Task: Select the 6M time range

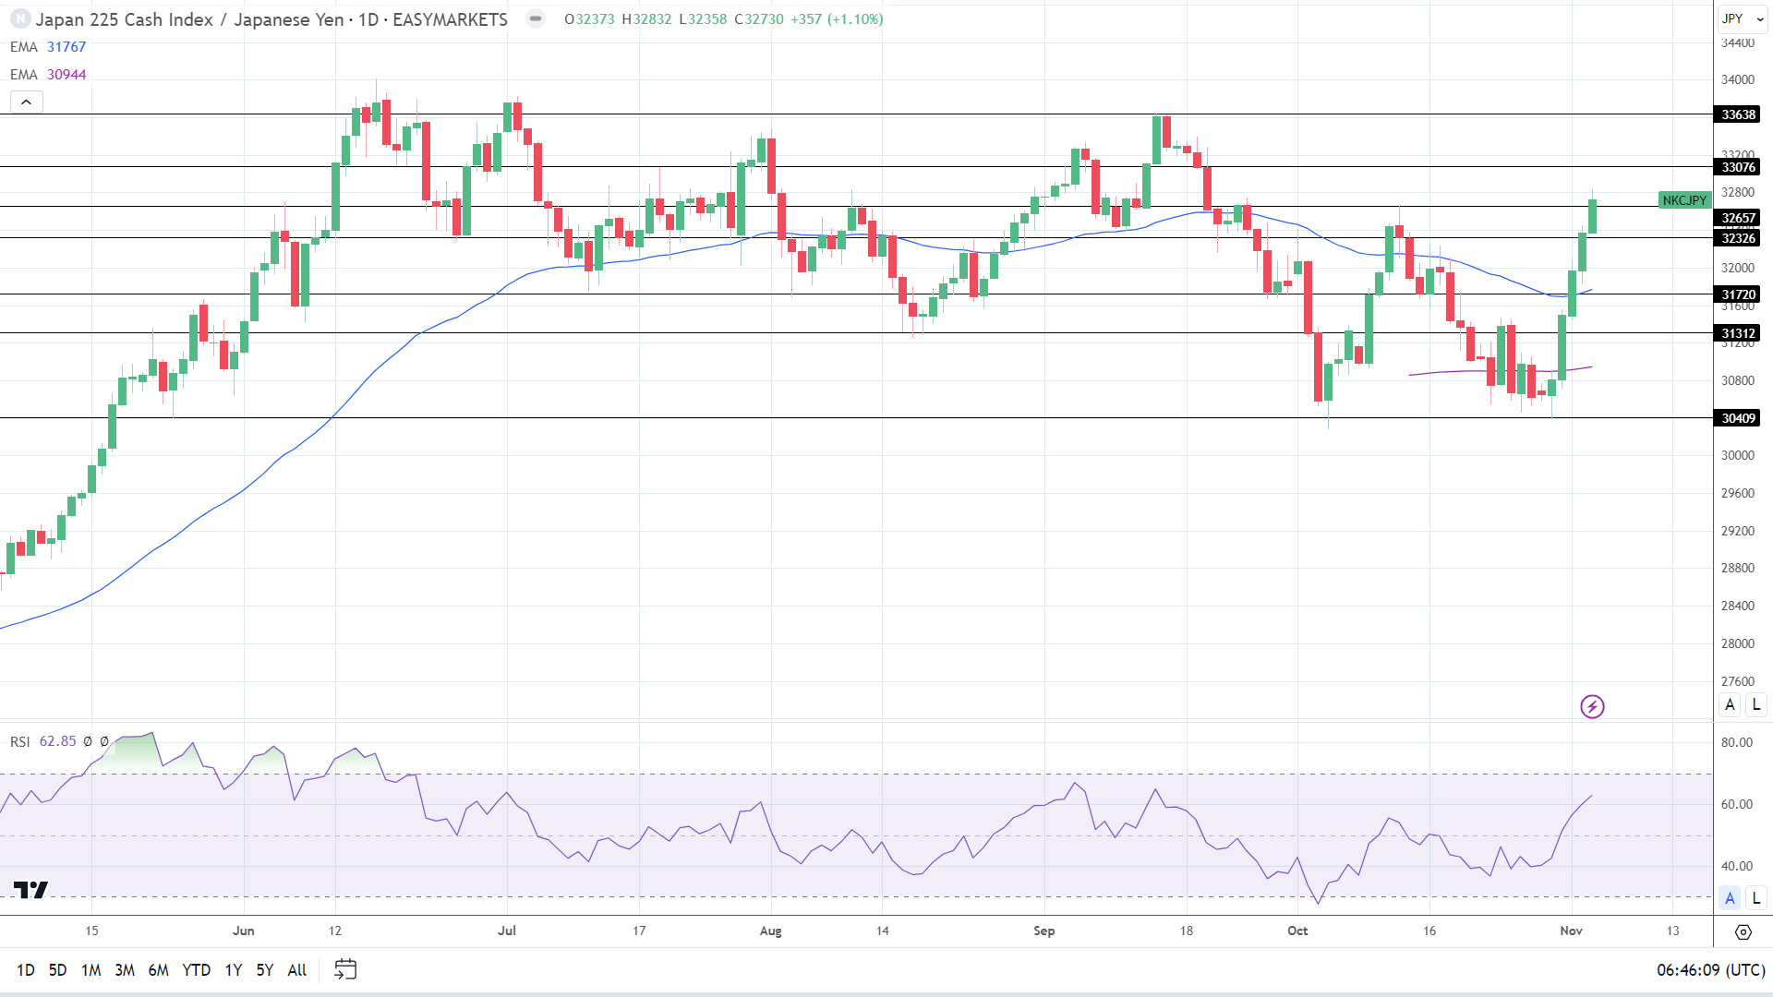Action: coord(159,970)
